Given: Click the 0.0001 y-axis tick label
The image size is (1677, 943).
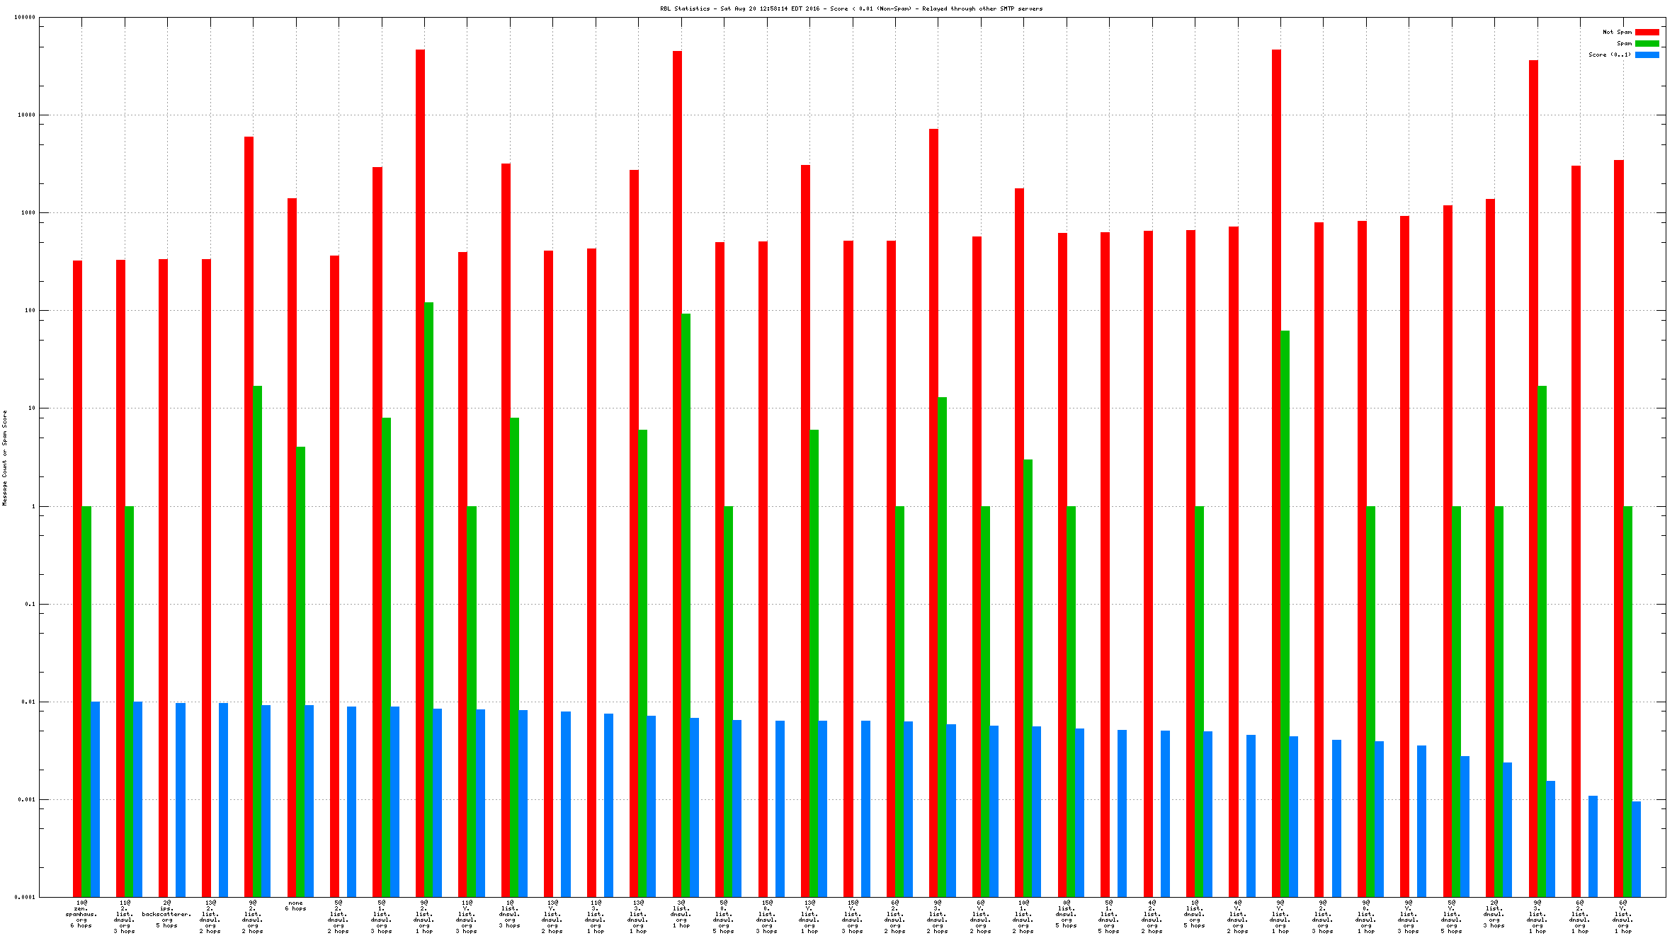Looking at the screenshot, I should pos(26,897).
